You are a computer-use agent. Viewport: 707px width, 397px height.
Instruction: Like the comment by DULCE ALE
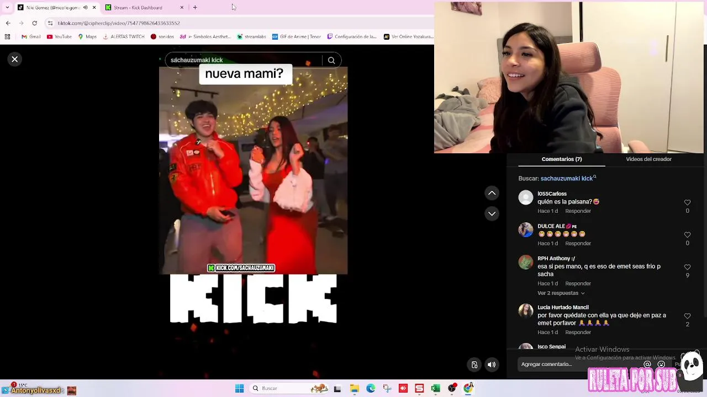pyautogui.click(x=687, y=235)
